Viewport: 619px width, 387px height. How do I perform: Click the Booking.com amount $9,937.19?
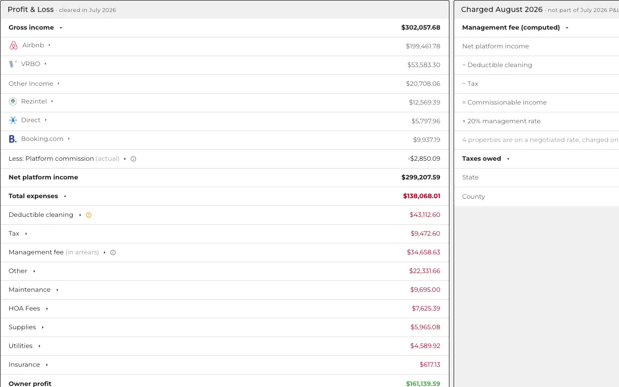pyautogui.click(x=427, y=140)
